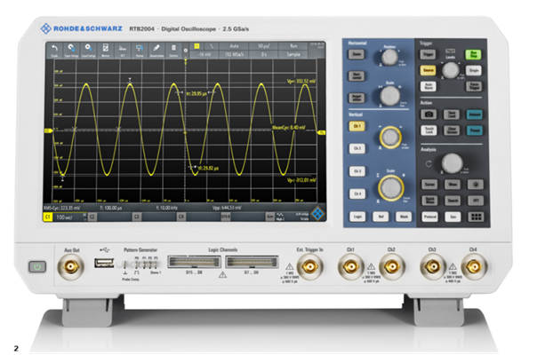Select the Annotation pencil tool
The image size is (537, 355).
(156, 49)
